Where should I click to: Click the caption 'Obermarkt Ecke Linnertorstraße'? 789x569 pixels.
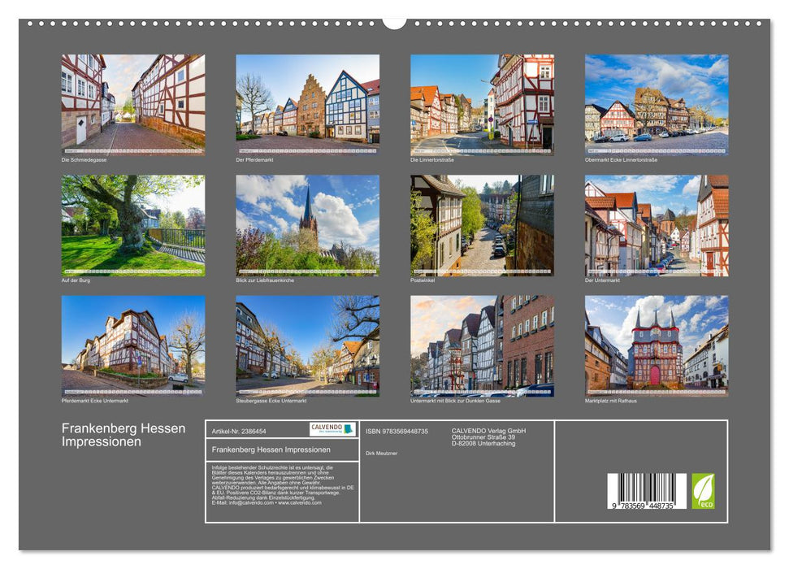[621, 160]
